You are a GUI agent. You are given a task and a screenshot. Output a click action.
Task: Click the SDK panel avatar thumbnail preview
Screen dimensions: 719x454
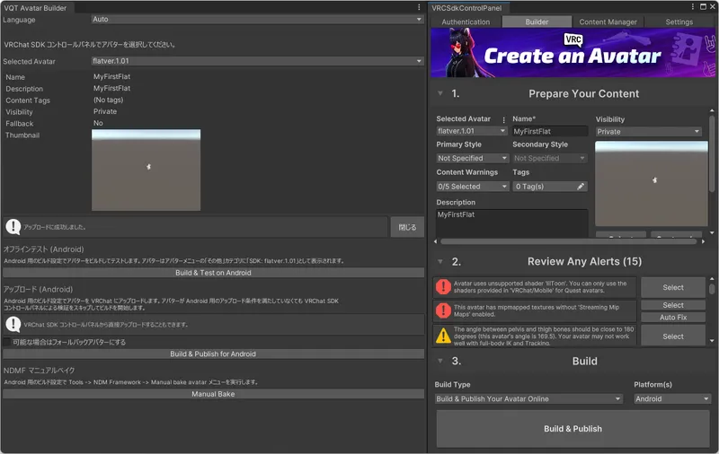(x=651, y=184)
